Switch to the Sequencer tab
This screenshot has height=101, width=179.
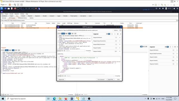click(37, 16)
